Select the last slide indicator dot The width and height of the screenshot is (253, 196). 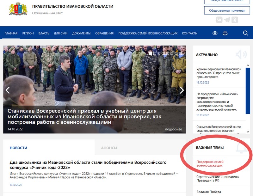[x=180, y=53]
